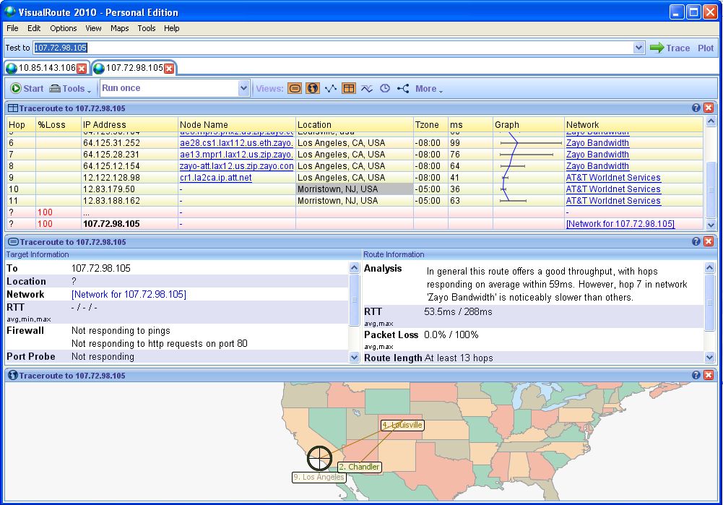Sort table by %Loss column header
This screenshot has height=505, width=723.
point(59,124)
